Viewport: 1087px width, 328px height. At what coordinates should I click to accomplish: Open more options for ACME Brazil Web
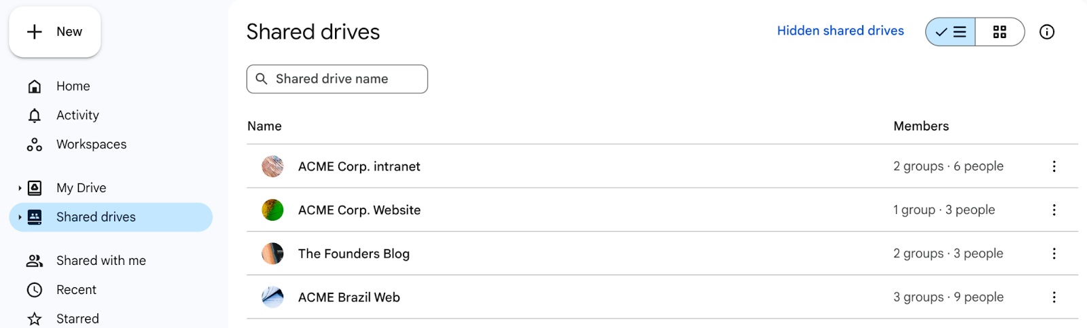click(x=1054, y=297)
